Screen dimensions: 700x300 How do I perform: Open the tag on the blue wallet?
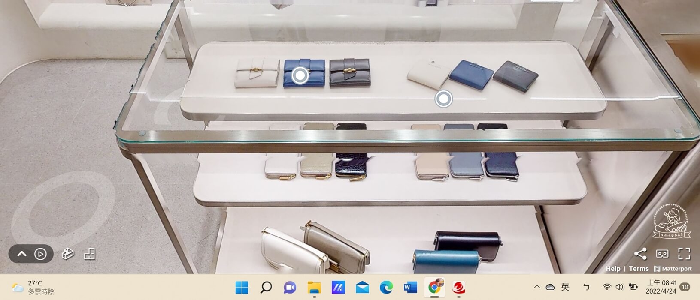pos(300,75)
